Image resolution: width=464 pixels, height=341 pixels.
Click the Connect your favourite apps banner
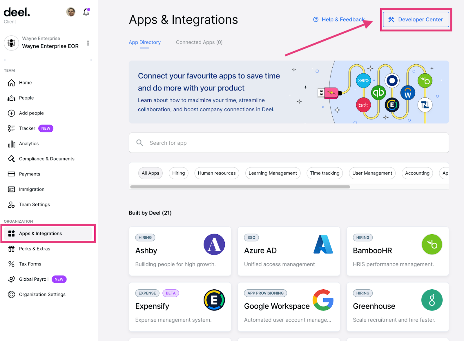coord(289,92)
